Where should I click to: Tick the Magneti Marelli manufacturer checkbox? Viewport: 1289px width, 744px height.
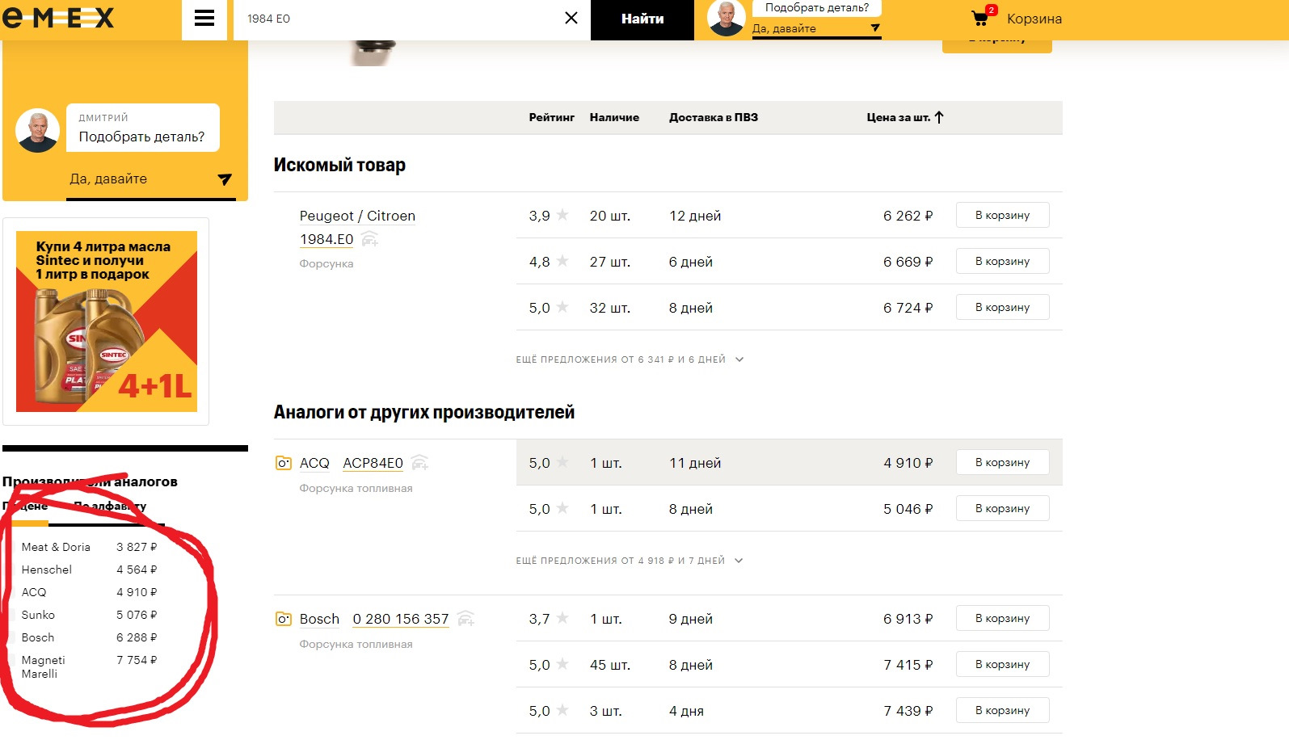(11, 660)
